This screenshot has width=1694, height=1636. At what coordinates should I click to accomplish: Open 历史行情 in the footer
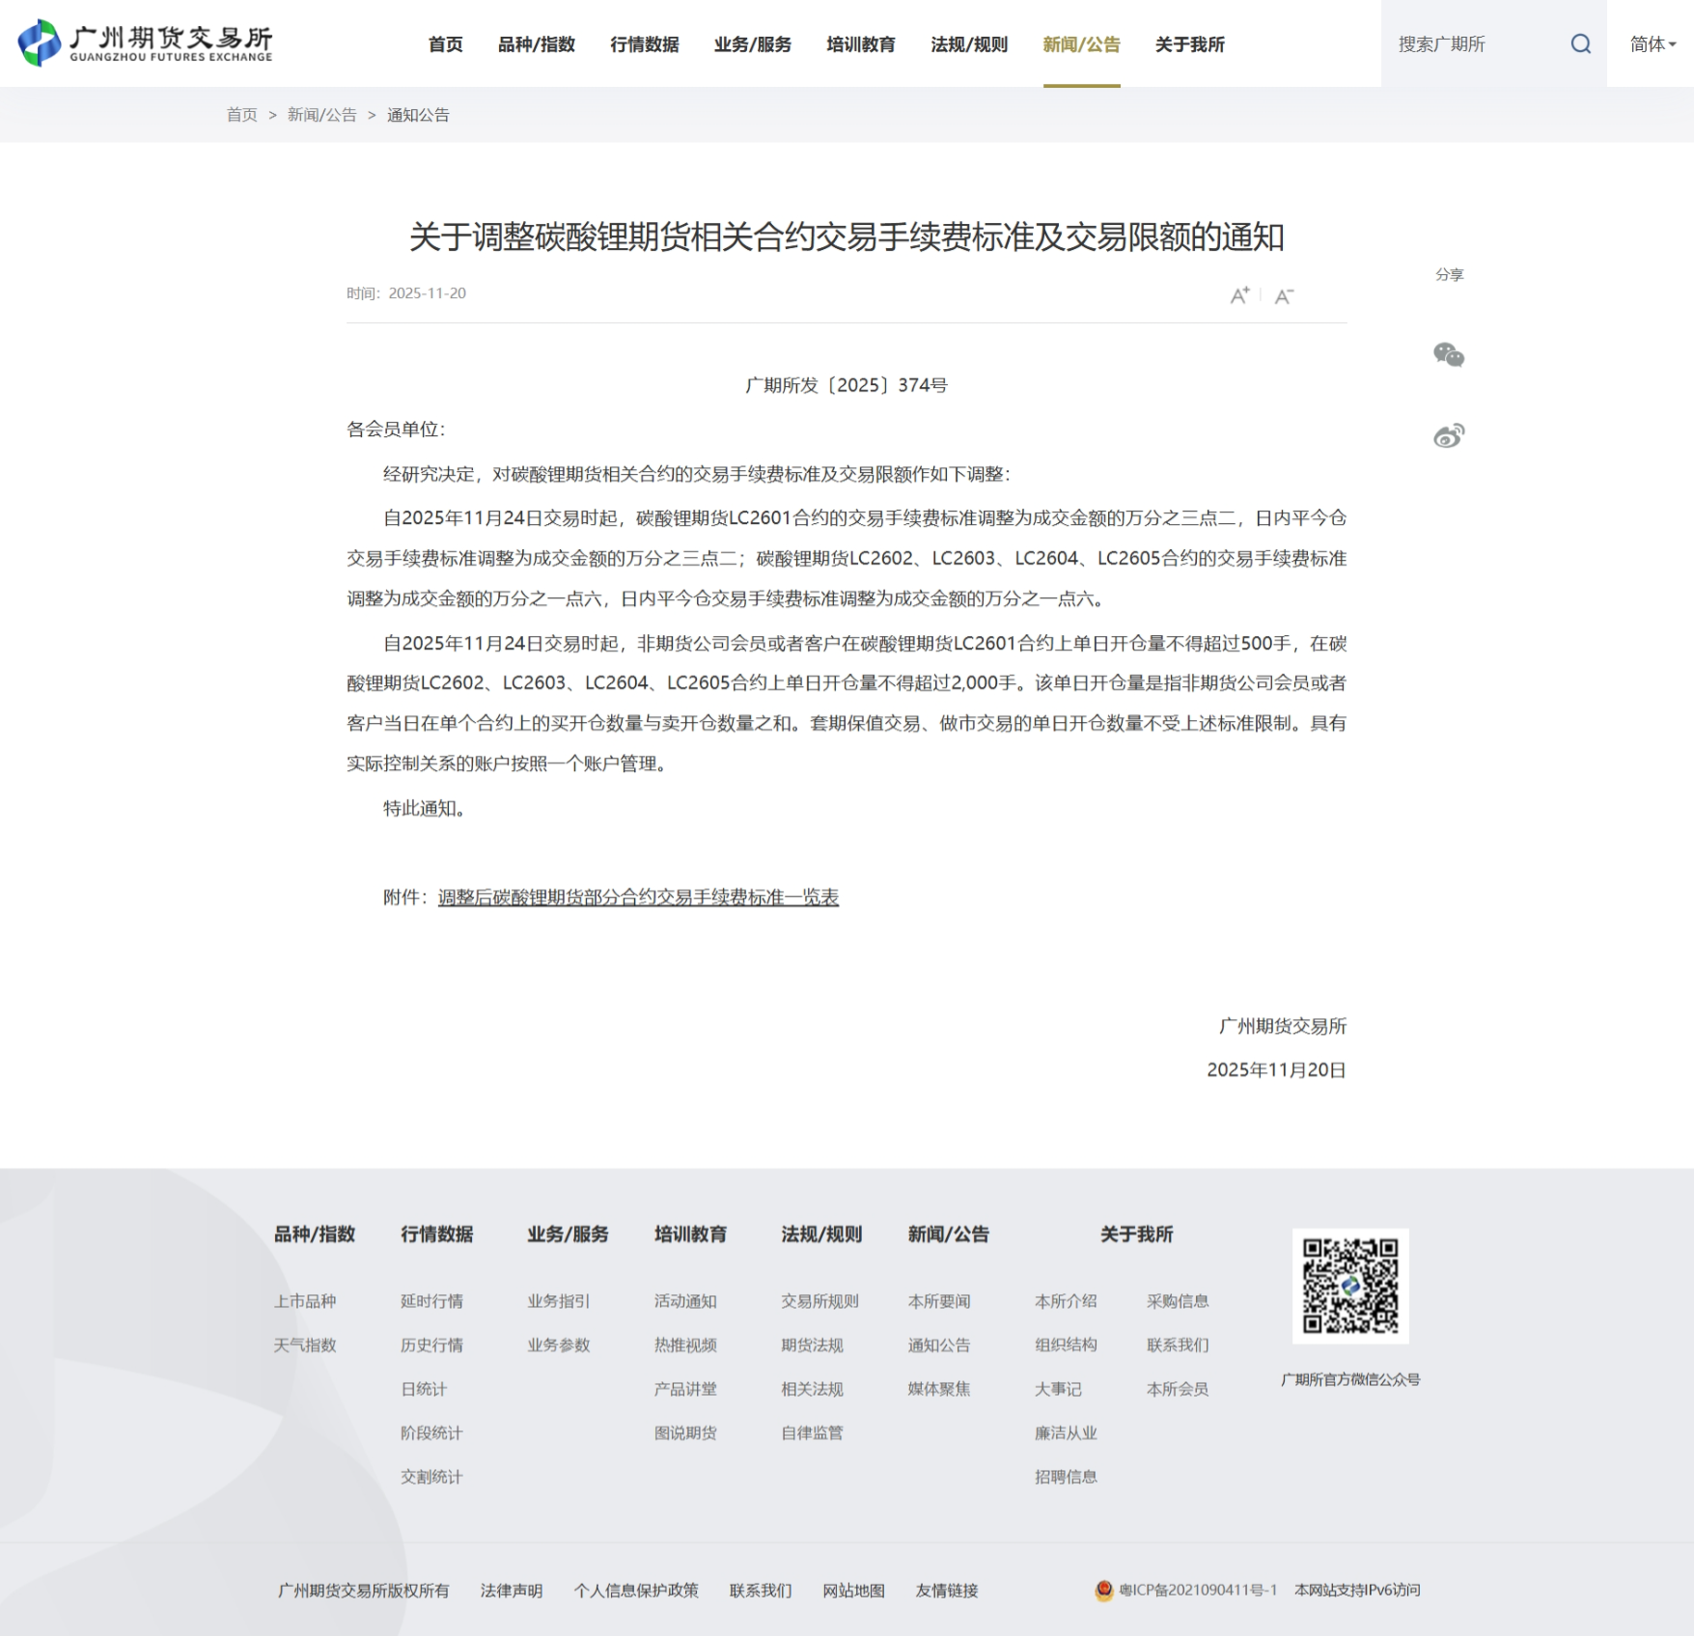pos(431,1345)
